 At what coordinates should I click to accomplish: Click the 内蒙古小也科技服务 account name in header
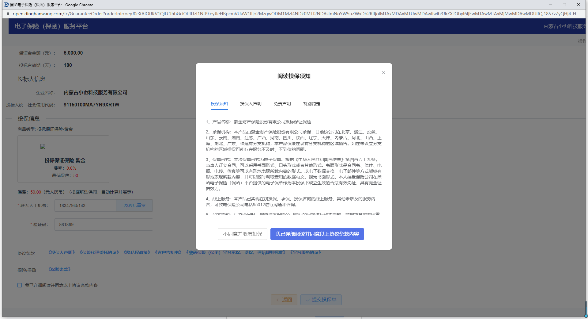(x=564, y=26)
